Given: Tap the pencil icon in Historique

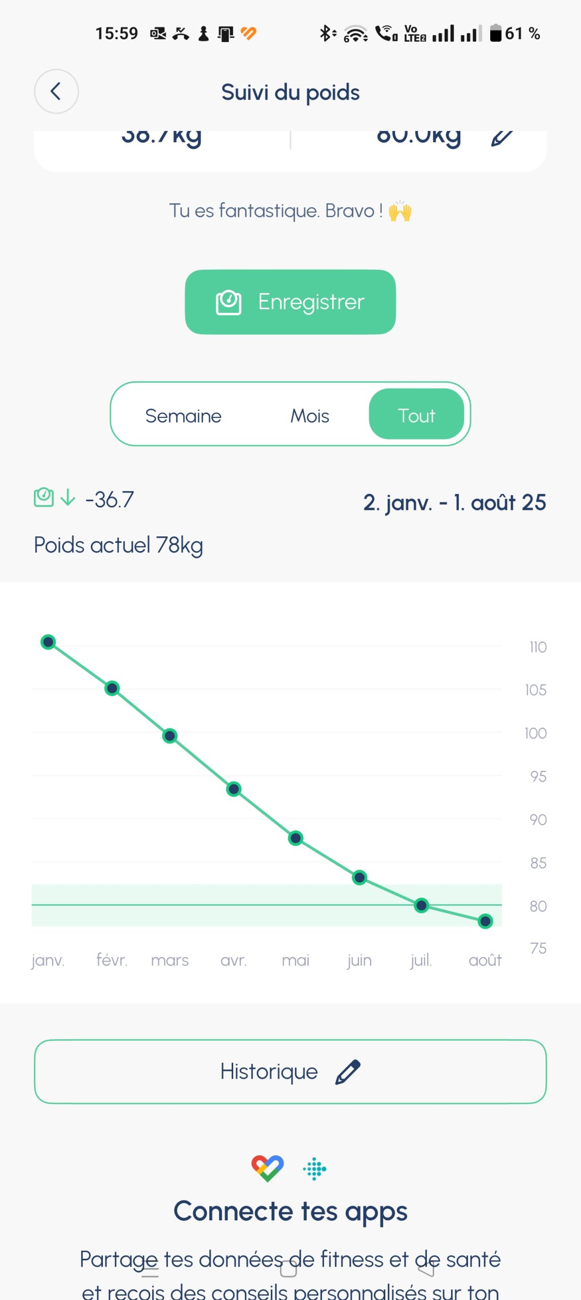Looking at the screenshot, I should click(348, 1072).
